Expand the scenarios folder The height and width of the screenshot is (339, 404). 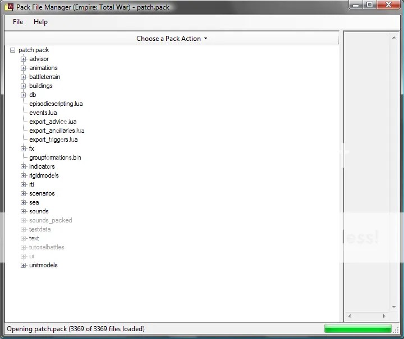click(x=23, y=193)
